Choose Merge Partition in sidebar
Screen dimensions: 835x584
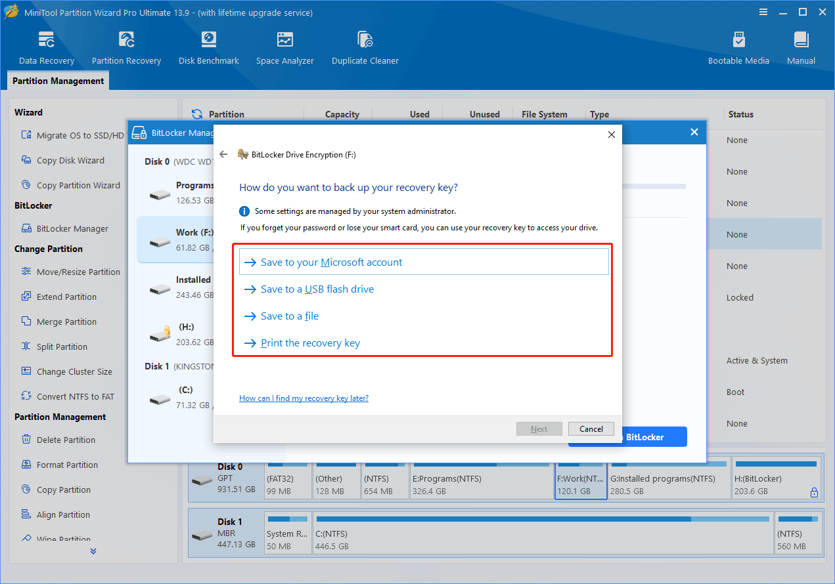click(59, 322)
